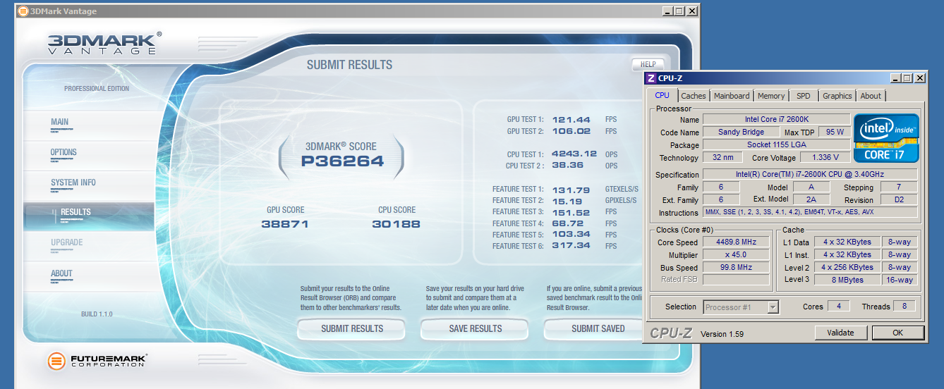Viewport: 944px width, 389px height.
Task: Click Validate in CPU-Z
Action: [x=840, y=333]
